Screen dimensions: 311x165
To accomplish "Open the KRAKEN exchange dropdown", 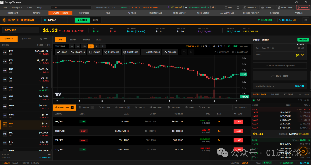I will [x=54, y=20].
